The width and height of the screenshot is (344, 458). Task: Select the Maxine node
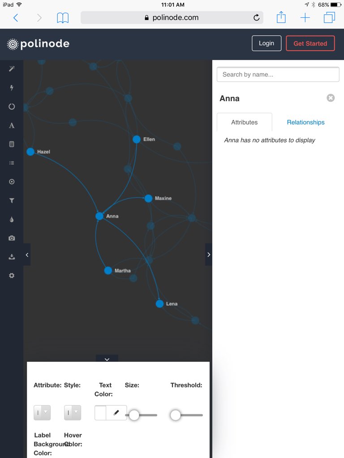tap(149, 198)
